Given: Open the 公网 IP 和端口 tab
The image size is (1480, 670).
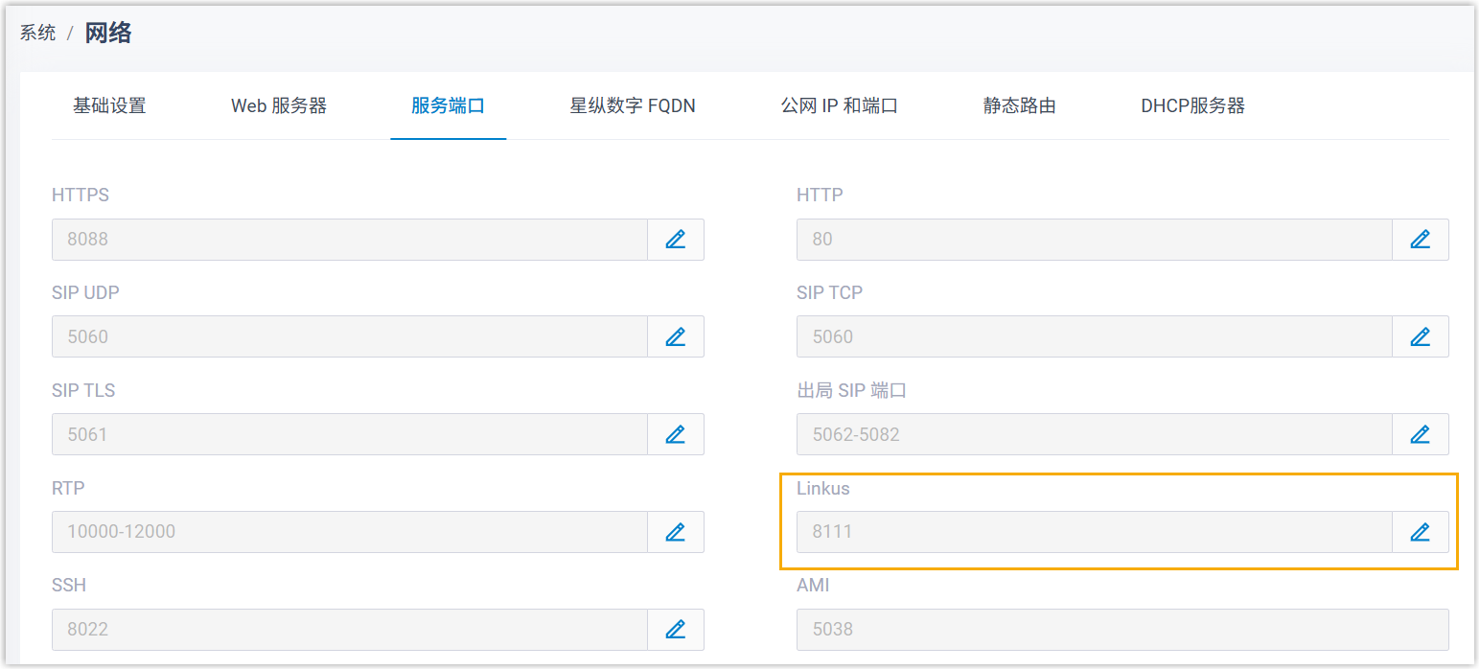Looking at the screenshot, I should [839, 106].
